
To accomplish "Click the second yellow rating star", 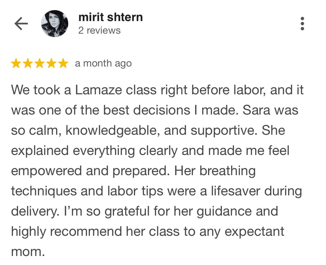I will pos(28,64).
